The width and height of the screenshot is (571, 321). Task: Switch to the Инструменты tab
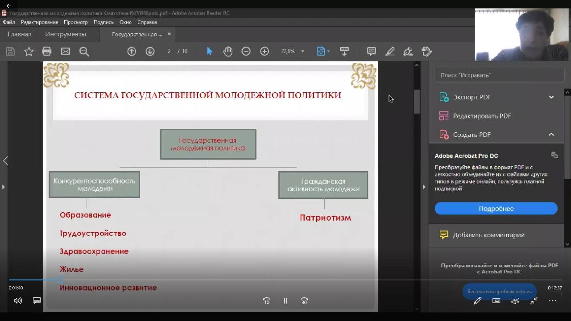click(66, 34)
